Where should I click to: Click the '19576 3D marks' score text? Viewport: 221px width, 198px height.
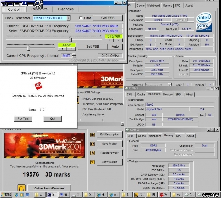click(47, 174)
